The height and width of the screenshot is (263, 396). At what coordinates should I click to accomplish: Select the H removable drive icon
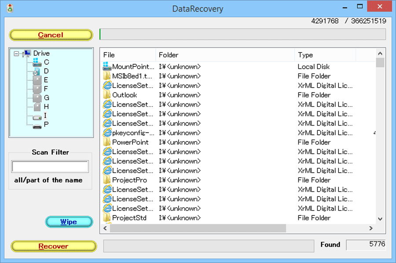[x=37, y=107]
